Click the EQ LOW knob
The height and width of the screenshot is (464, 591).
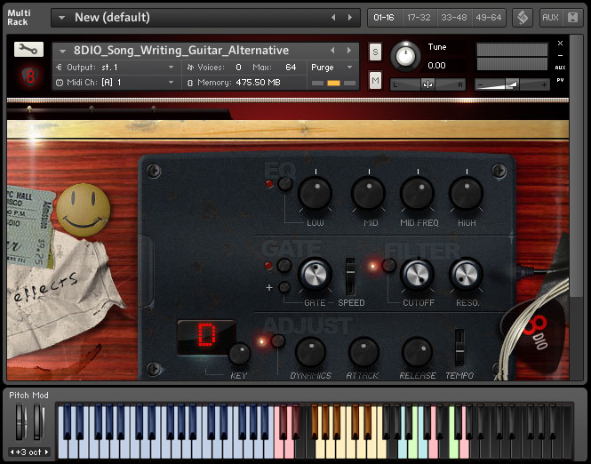(315, 193)
